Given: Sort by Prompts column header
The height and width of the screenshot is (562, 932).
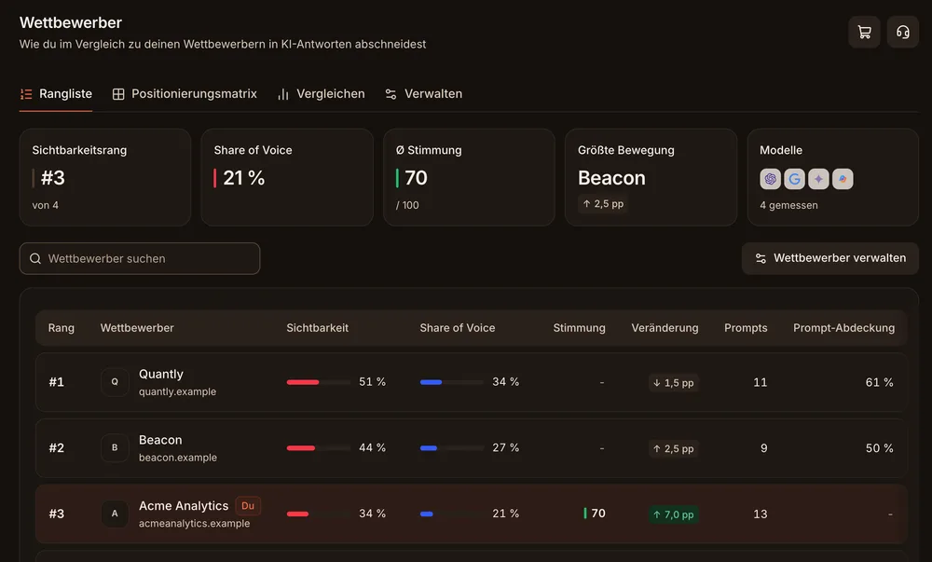Looking at the screenshot, I should [x=746, y=328].
